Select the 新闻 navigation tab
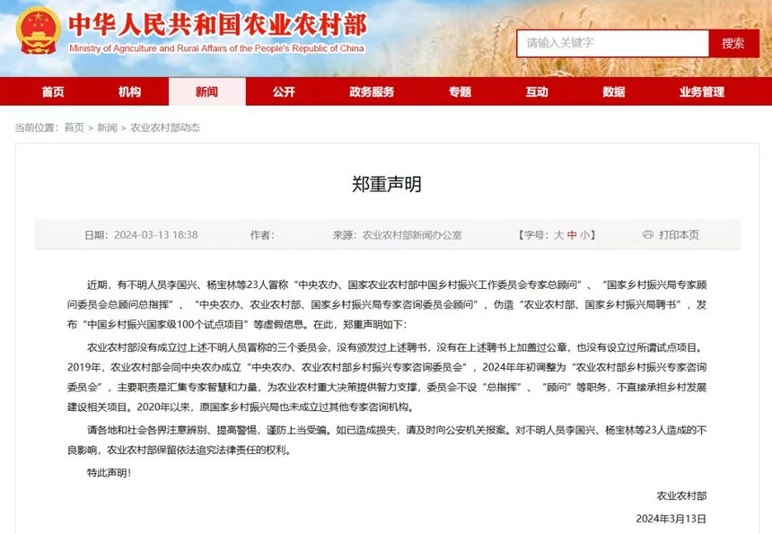This screenshot has width=772, height=534. coord(206,92)
